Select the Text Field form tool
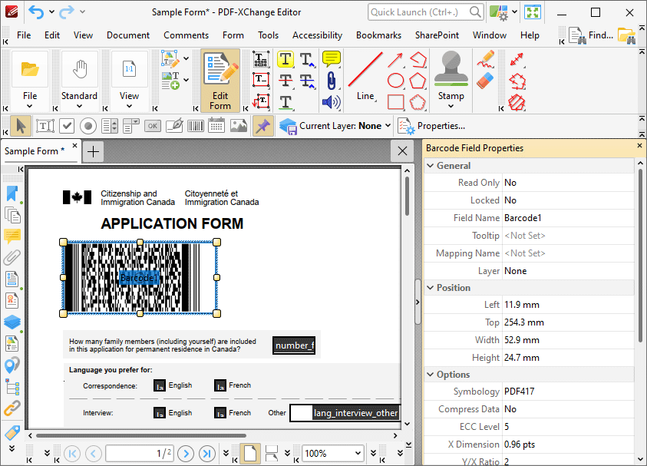This screenshot has height=466, width=647. (45, 126)
